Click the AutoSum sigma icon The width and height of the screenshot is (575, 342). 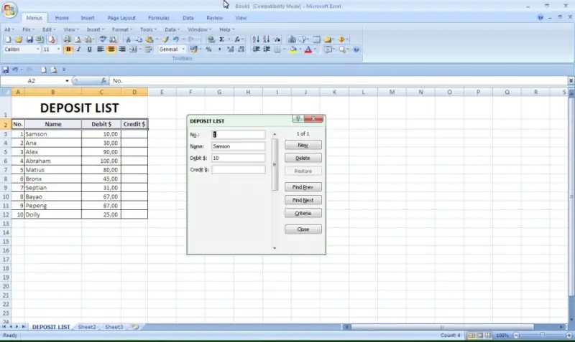pyautogui.click(x=221, y=39)
